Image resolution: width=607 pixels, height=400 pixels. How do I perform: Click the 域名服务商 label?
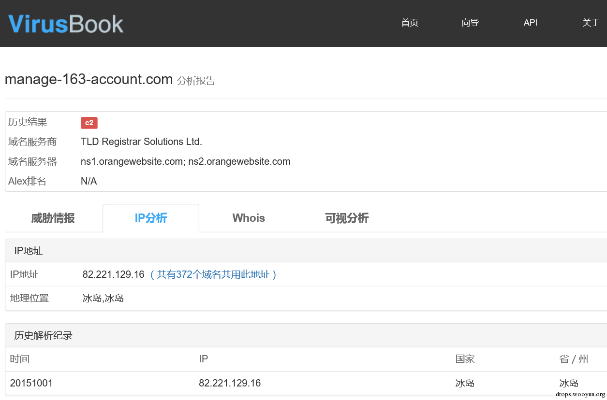click(x=32, y=142)
